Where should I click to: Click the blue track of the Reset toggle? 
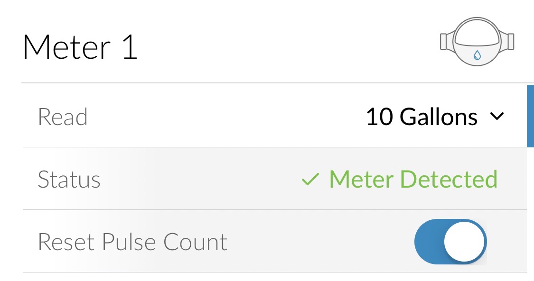[x=428, y=242]
